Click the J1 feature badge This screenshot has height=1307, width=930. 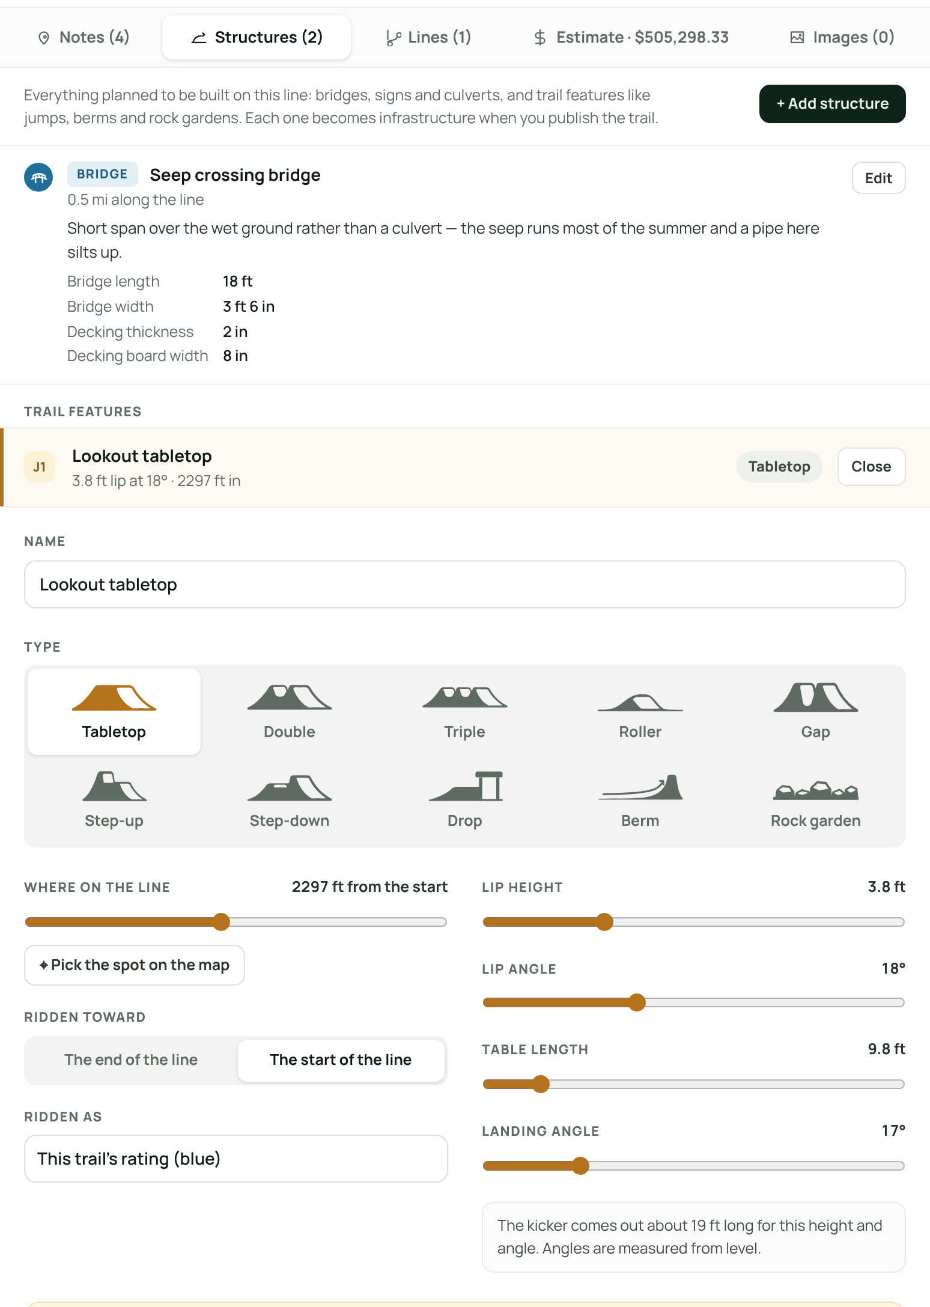point(40,467)
